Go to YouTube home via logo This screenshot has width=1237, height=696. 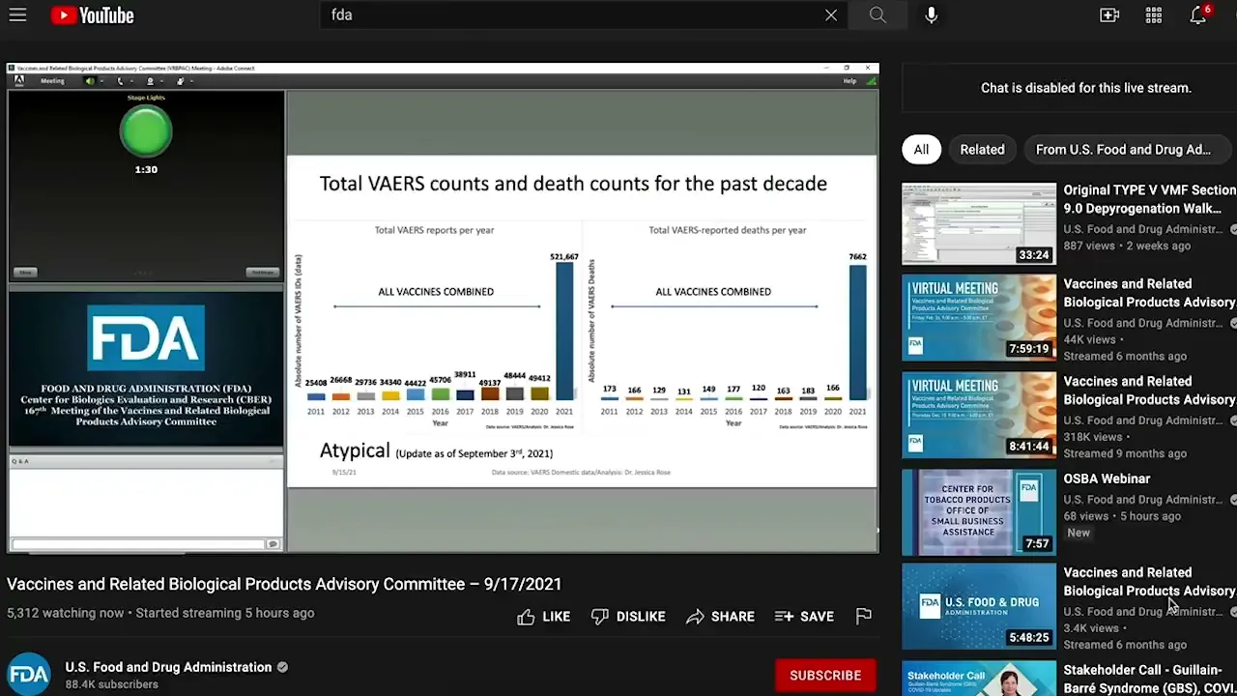click(x=92, y=15)
